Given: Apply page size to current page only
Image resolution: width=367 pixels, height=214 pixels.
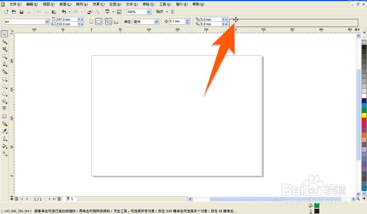Looking at the screenshot, I should 116,22.
